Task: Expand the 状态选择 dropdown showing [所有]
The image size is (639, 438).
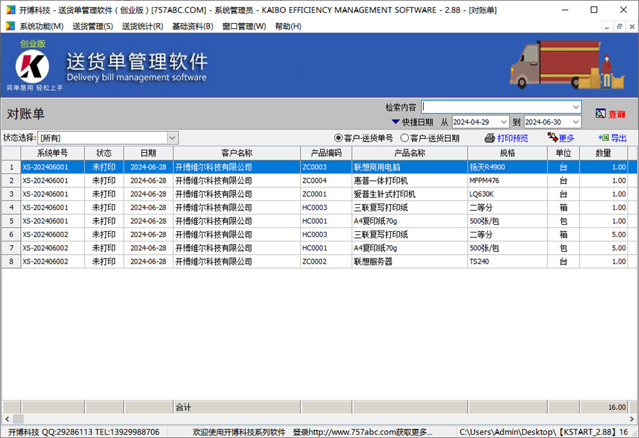Action: 172,138
